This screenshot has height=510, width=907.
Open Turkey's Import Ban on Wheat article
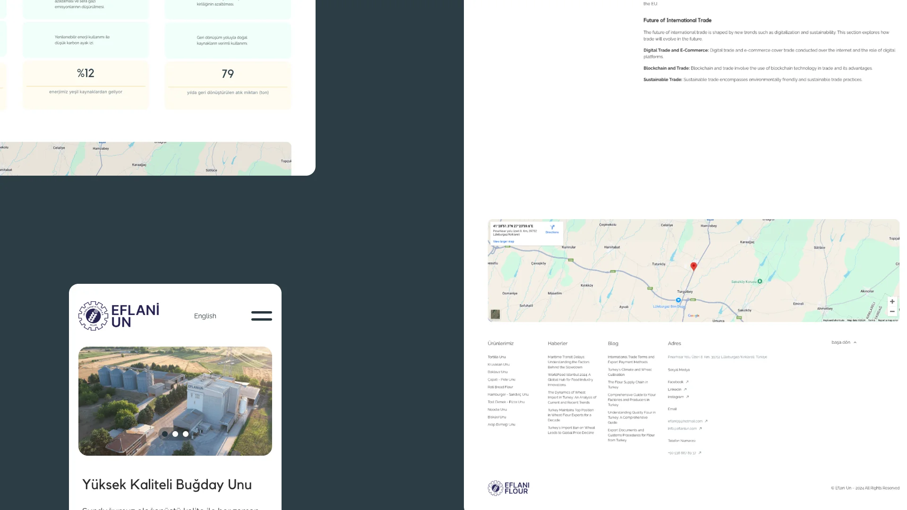571,430
